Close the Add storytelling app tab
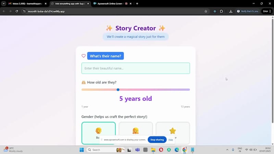 (x=88, y=3)
